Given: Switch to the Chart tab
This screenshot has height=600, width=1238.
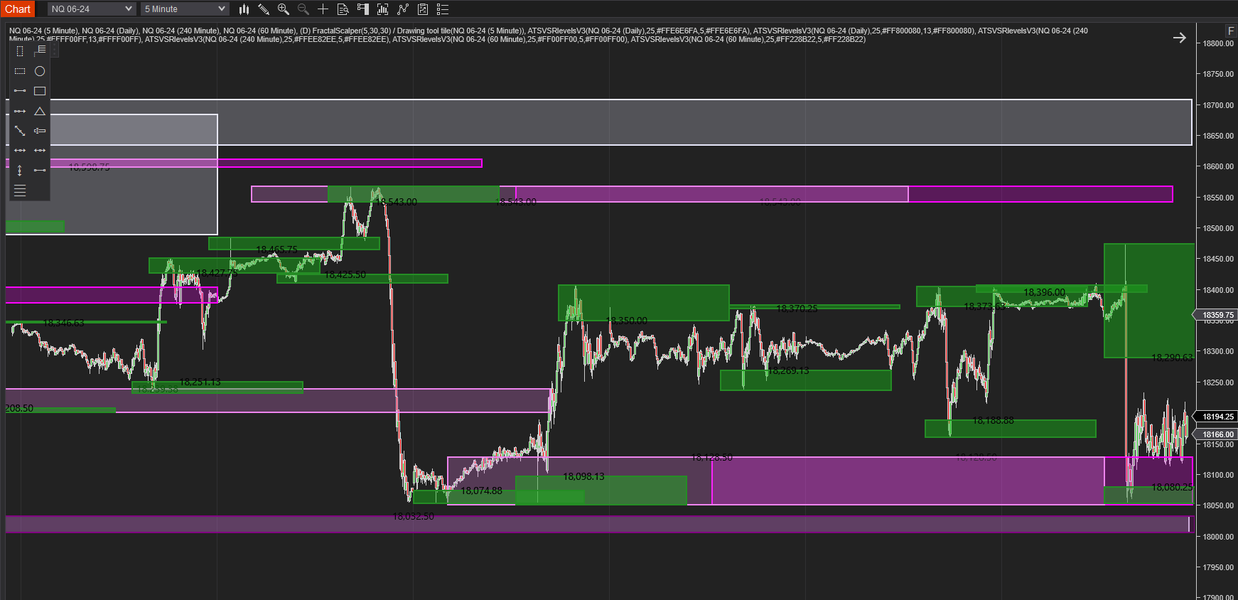Looking at the screenshot, I should (x=18, y=9).
